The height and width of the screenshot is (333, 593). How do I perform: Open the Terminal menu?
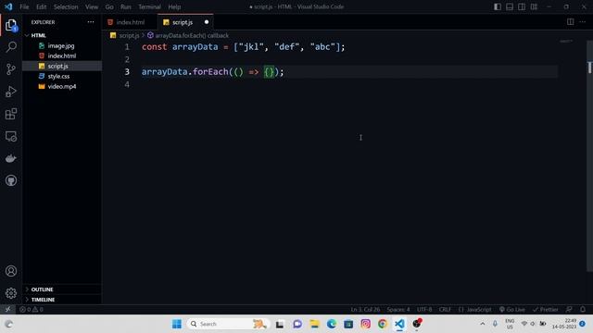coord(149,6)
